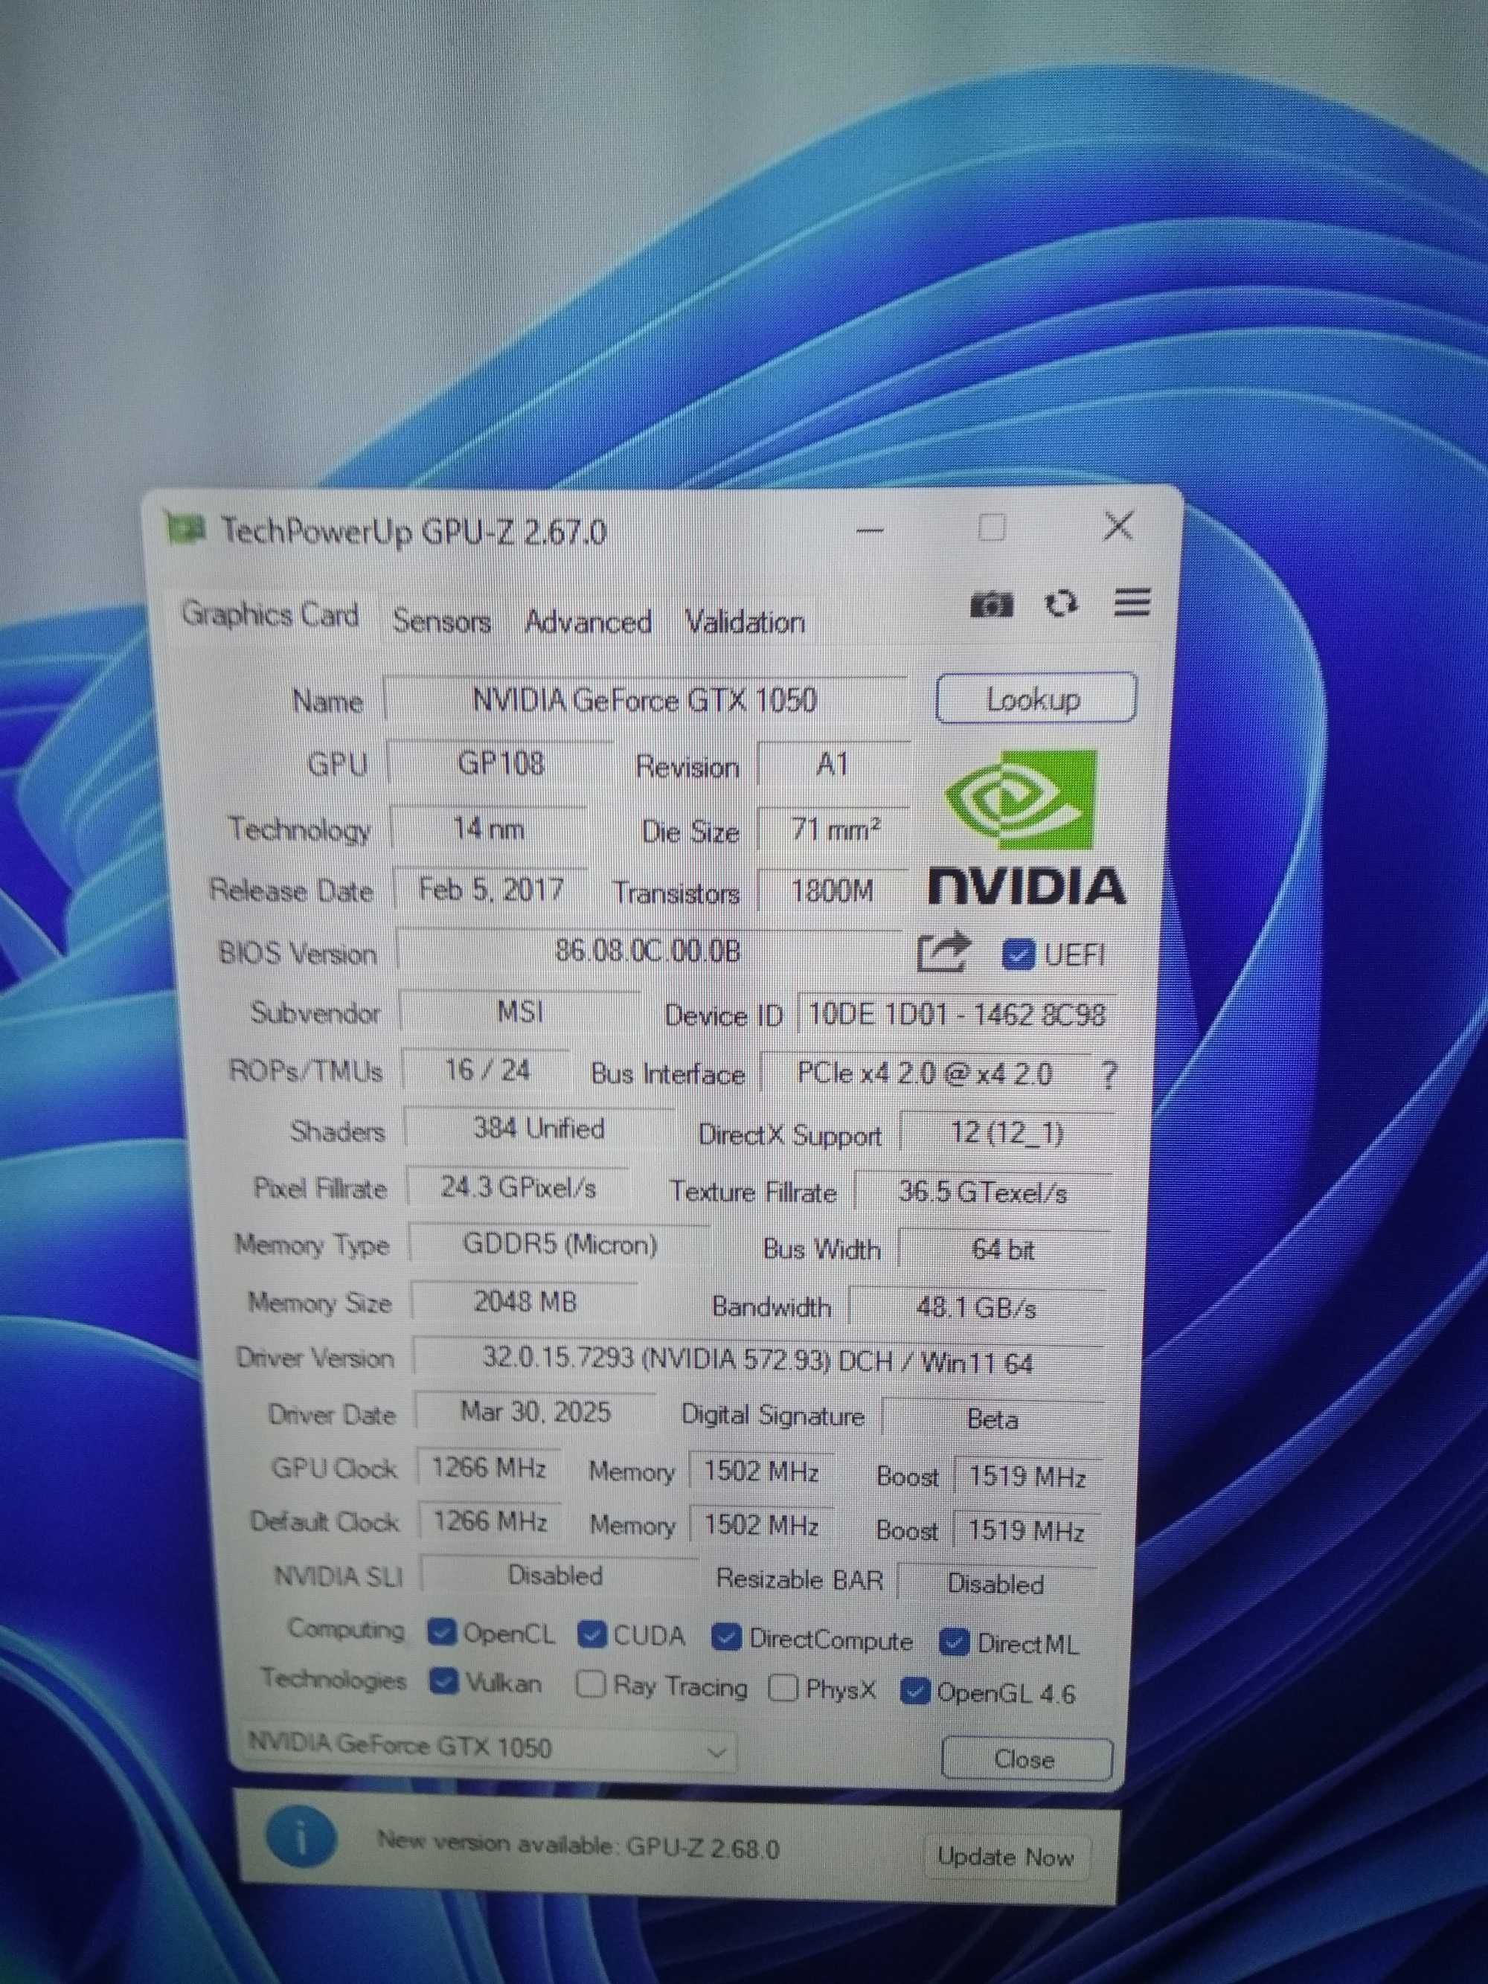Open the Validation tab
Viewport: 1488px width, 1984px height.
[x=745, y=623]
